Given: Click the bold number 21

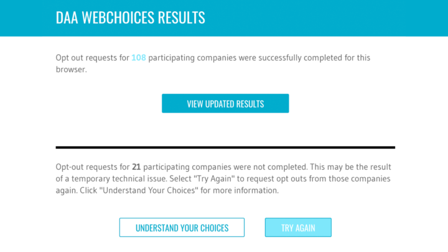Looking at the screenshot, I should (136, 167).
